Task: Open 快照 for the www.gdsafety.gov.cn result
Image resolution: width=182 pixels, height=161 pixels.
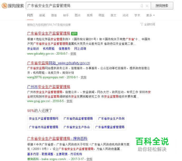Action: (73, 53)
